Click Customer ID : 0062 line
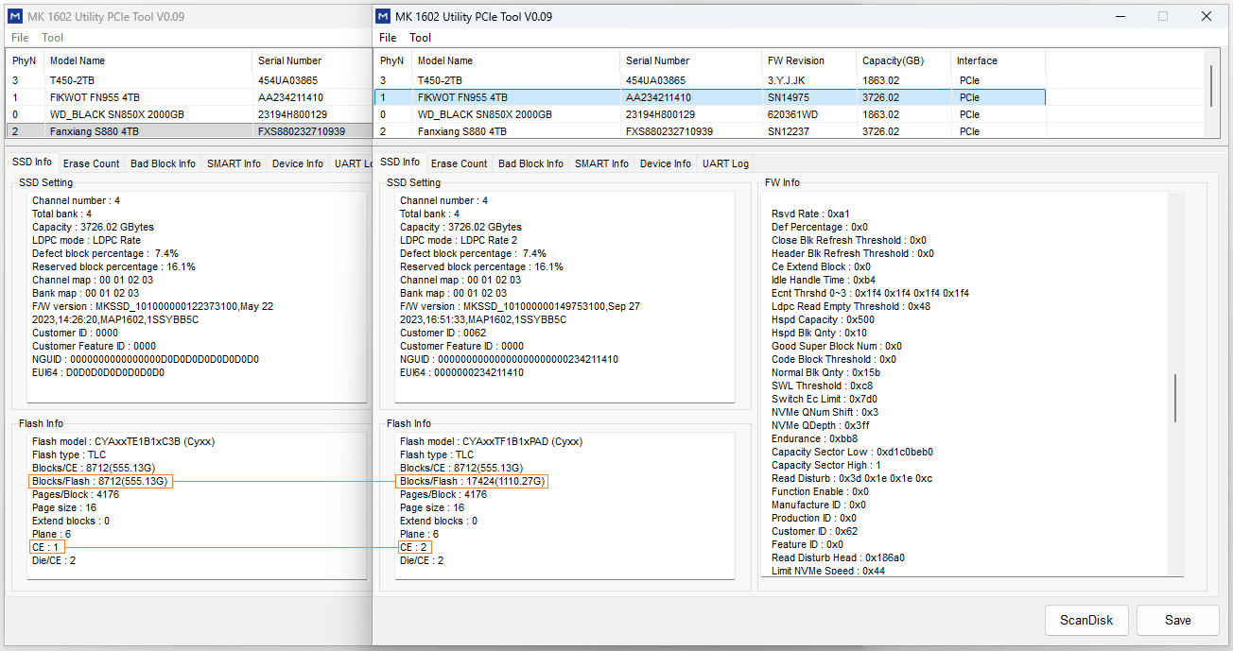The height and width of the screenshot is (651, 1233). (443, 333)
